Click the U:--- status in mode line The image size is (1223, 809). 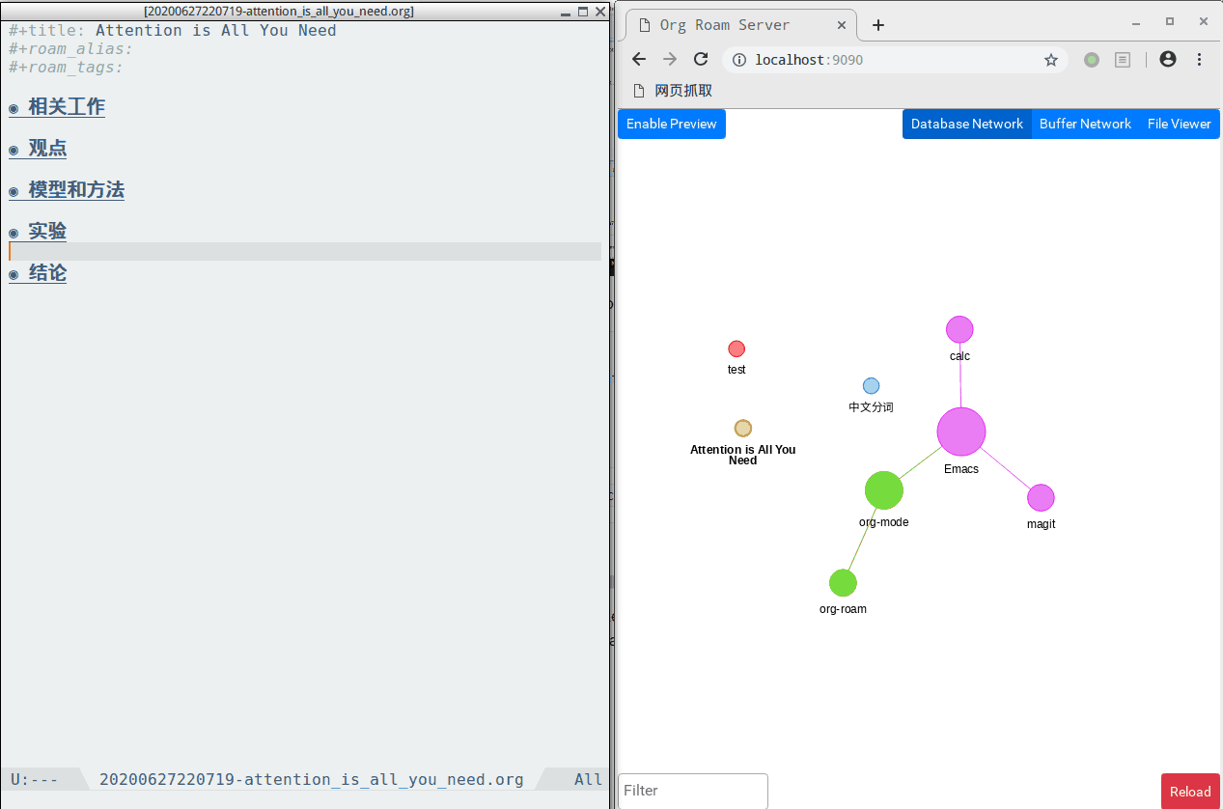(35, 779)
